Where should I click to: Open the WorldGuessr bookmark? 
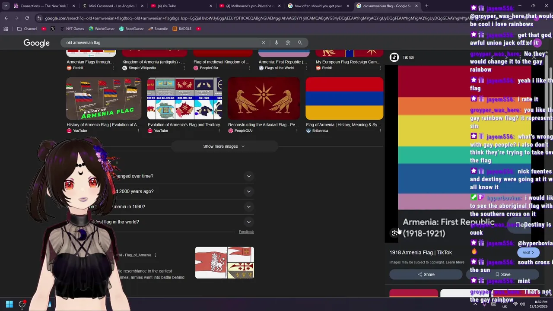(102, 29)
